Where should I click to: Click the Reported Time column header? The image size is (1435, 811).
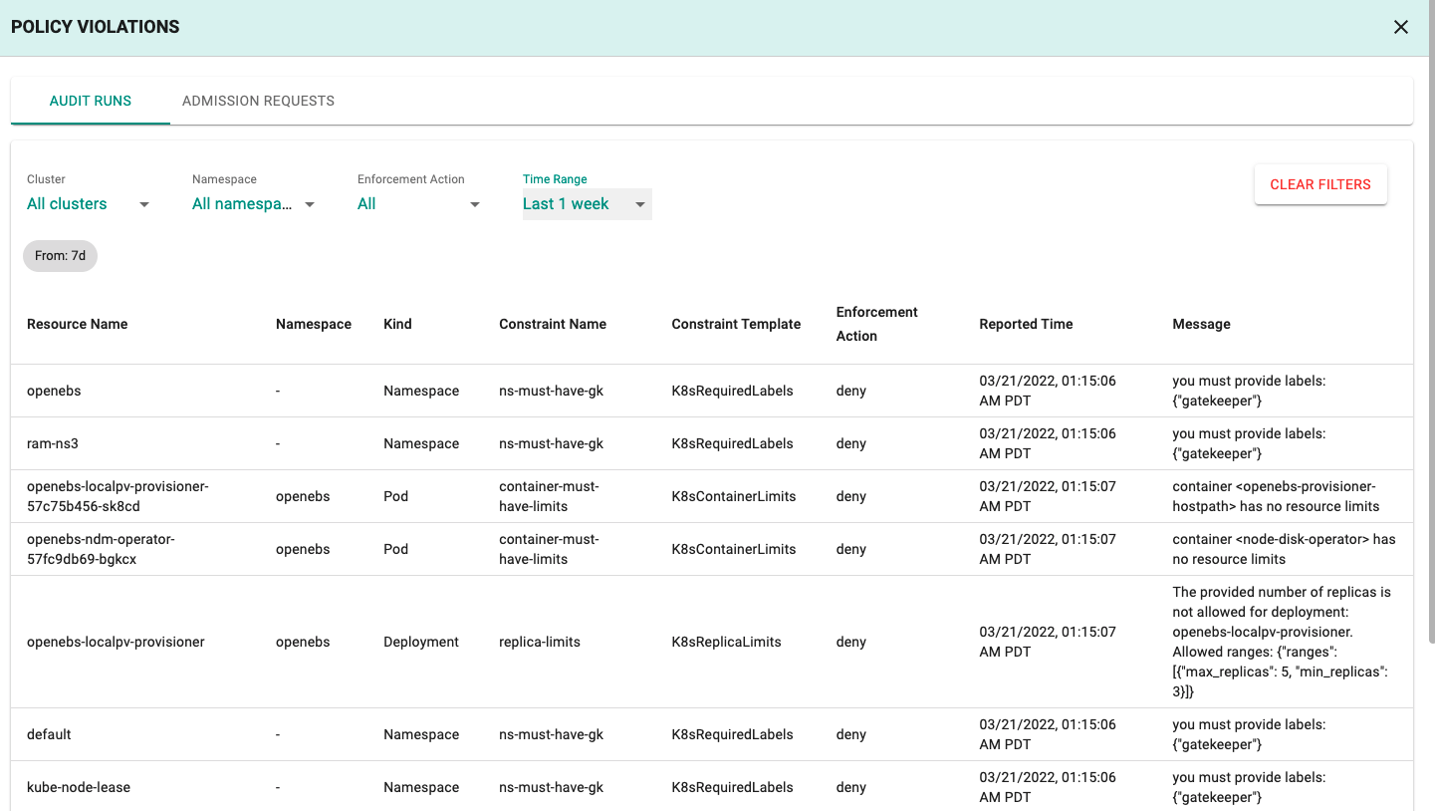tap(1026, 324)
